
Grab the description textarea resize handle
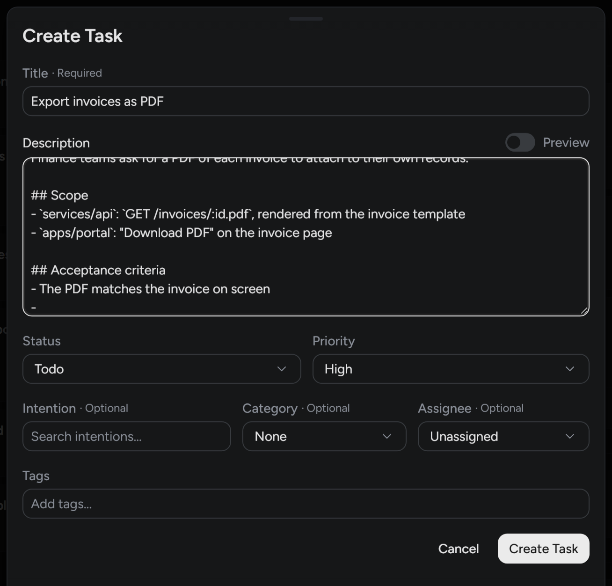point(584,311)
